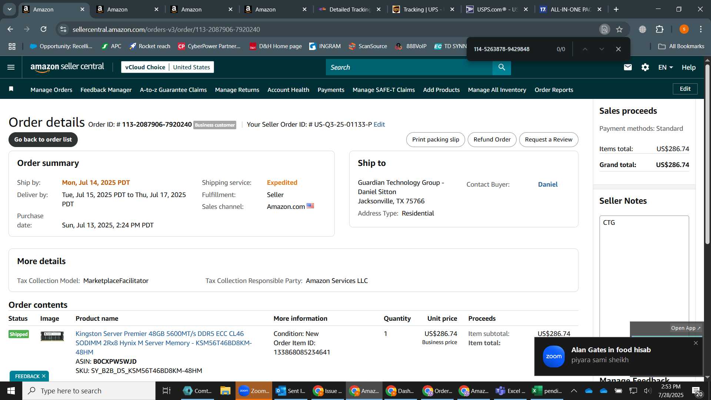Screen dimensions: 711x400
Task: Open Account Health page
Action: (x=288, y=90)
